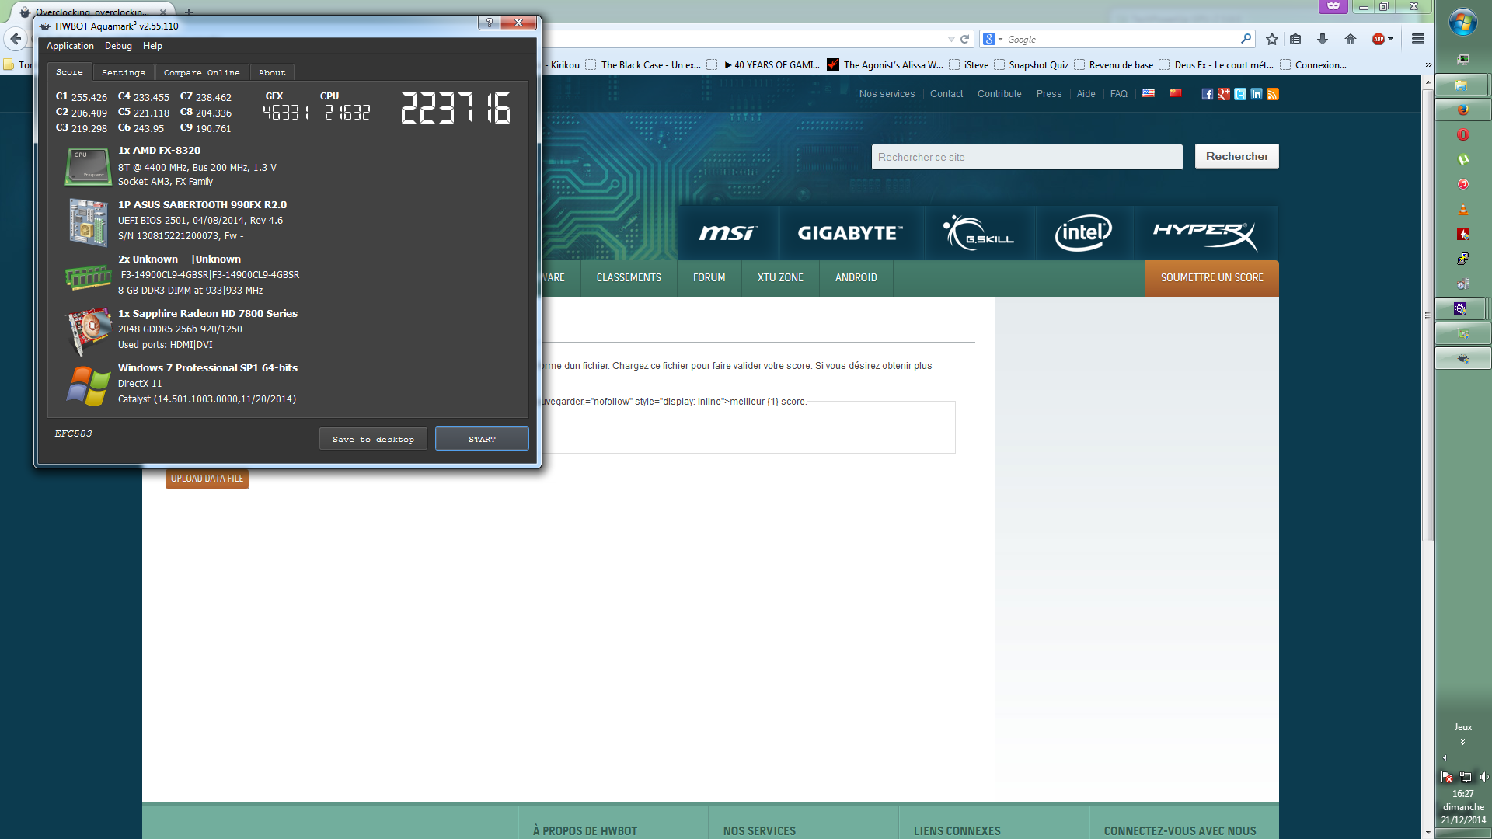The width and height of the screenshot is (1492, 839).
Task: Click Save to desktop button
Action: [373, 439]
